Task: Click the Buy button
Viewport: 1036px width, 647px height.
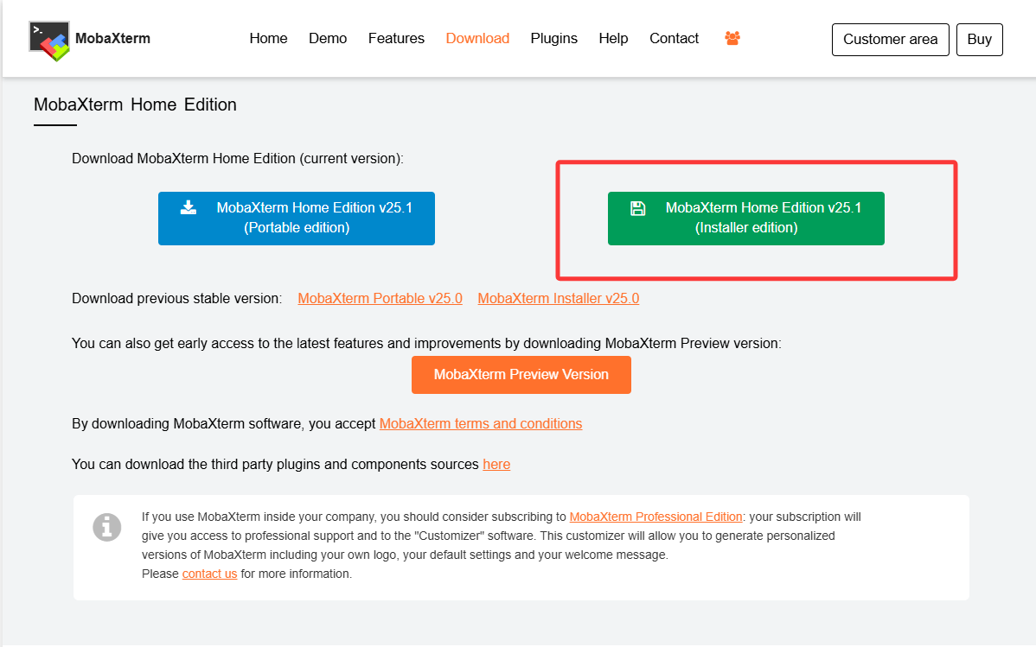Action: (979, 40)
